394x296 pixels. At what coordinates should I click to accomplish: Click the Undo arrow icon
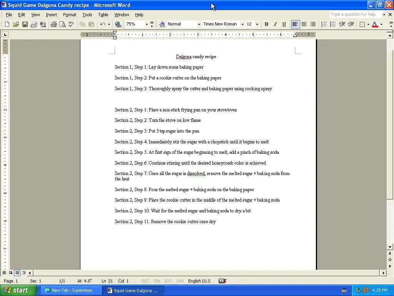[x=102, y=24]
